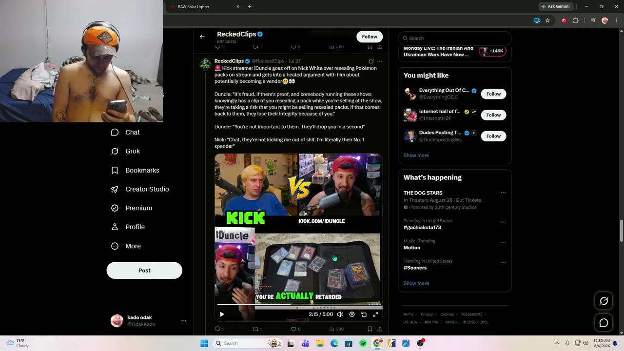Open the Live broadcast +146K listeners badge
Screen dimensions: 624x351
click(491, 51)
